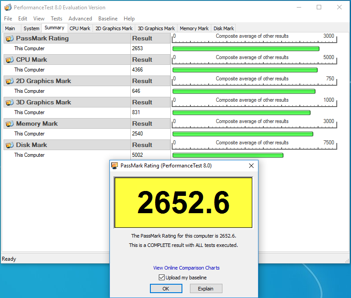Click the CPU Mark green result bar
The width and height of the screenshot is (351, 298).
coord(245,70)
